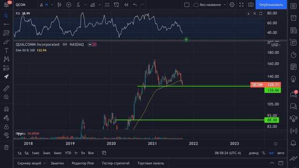This screenshot has width=299, height=168.
Task: Maximize the bottom panel
Action: (x=281, y=163)
